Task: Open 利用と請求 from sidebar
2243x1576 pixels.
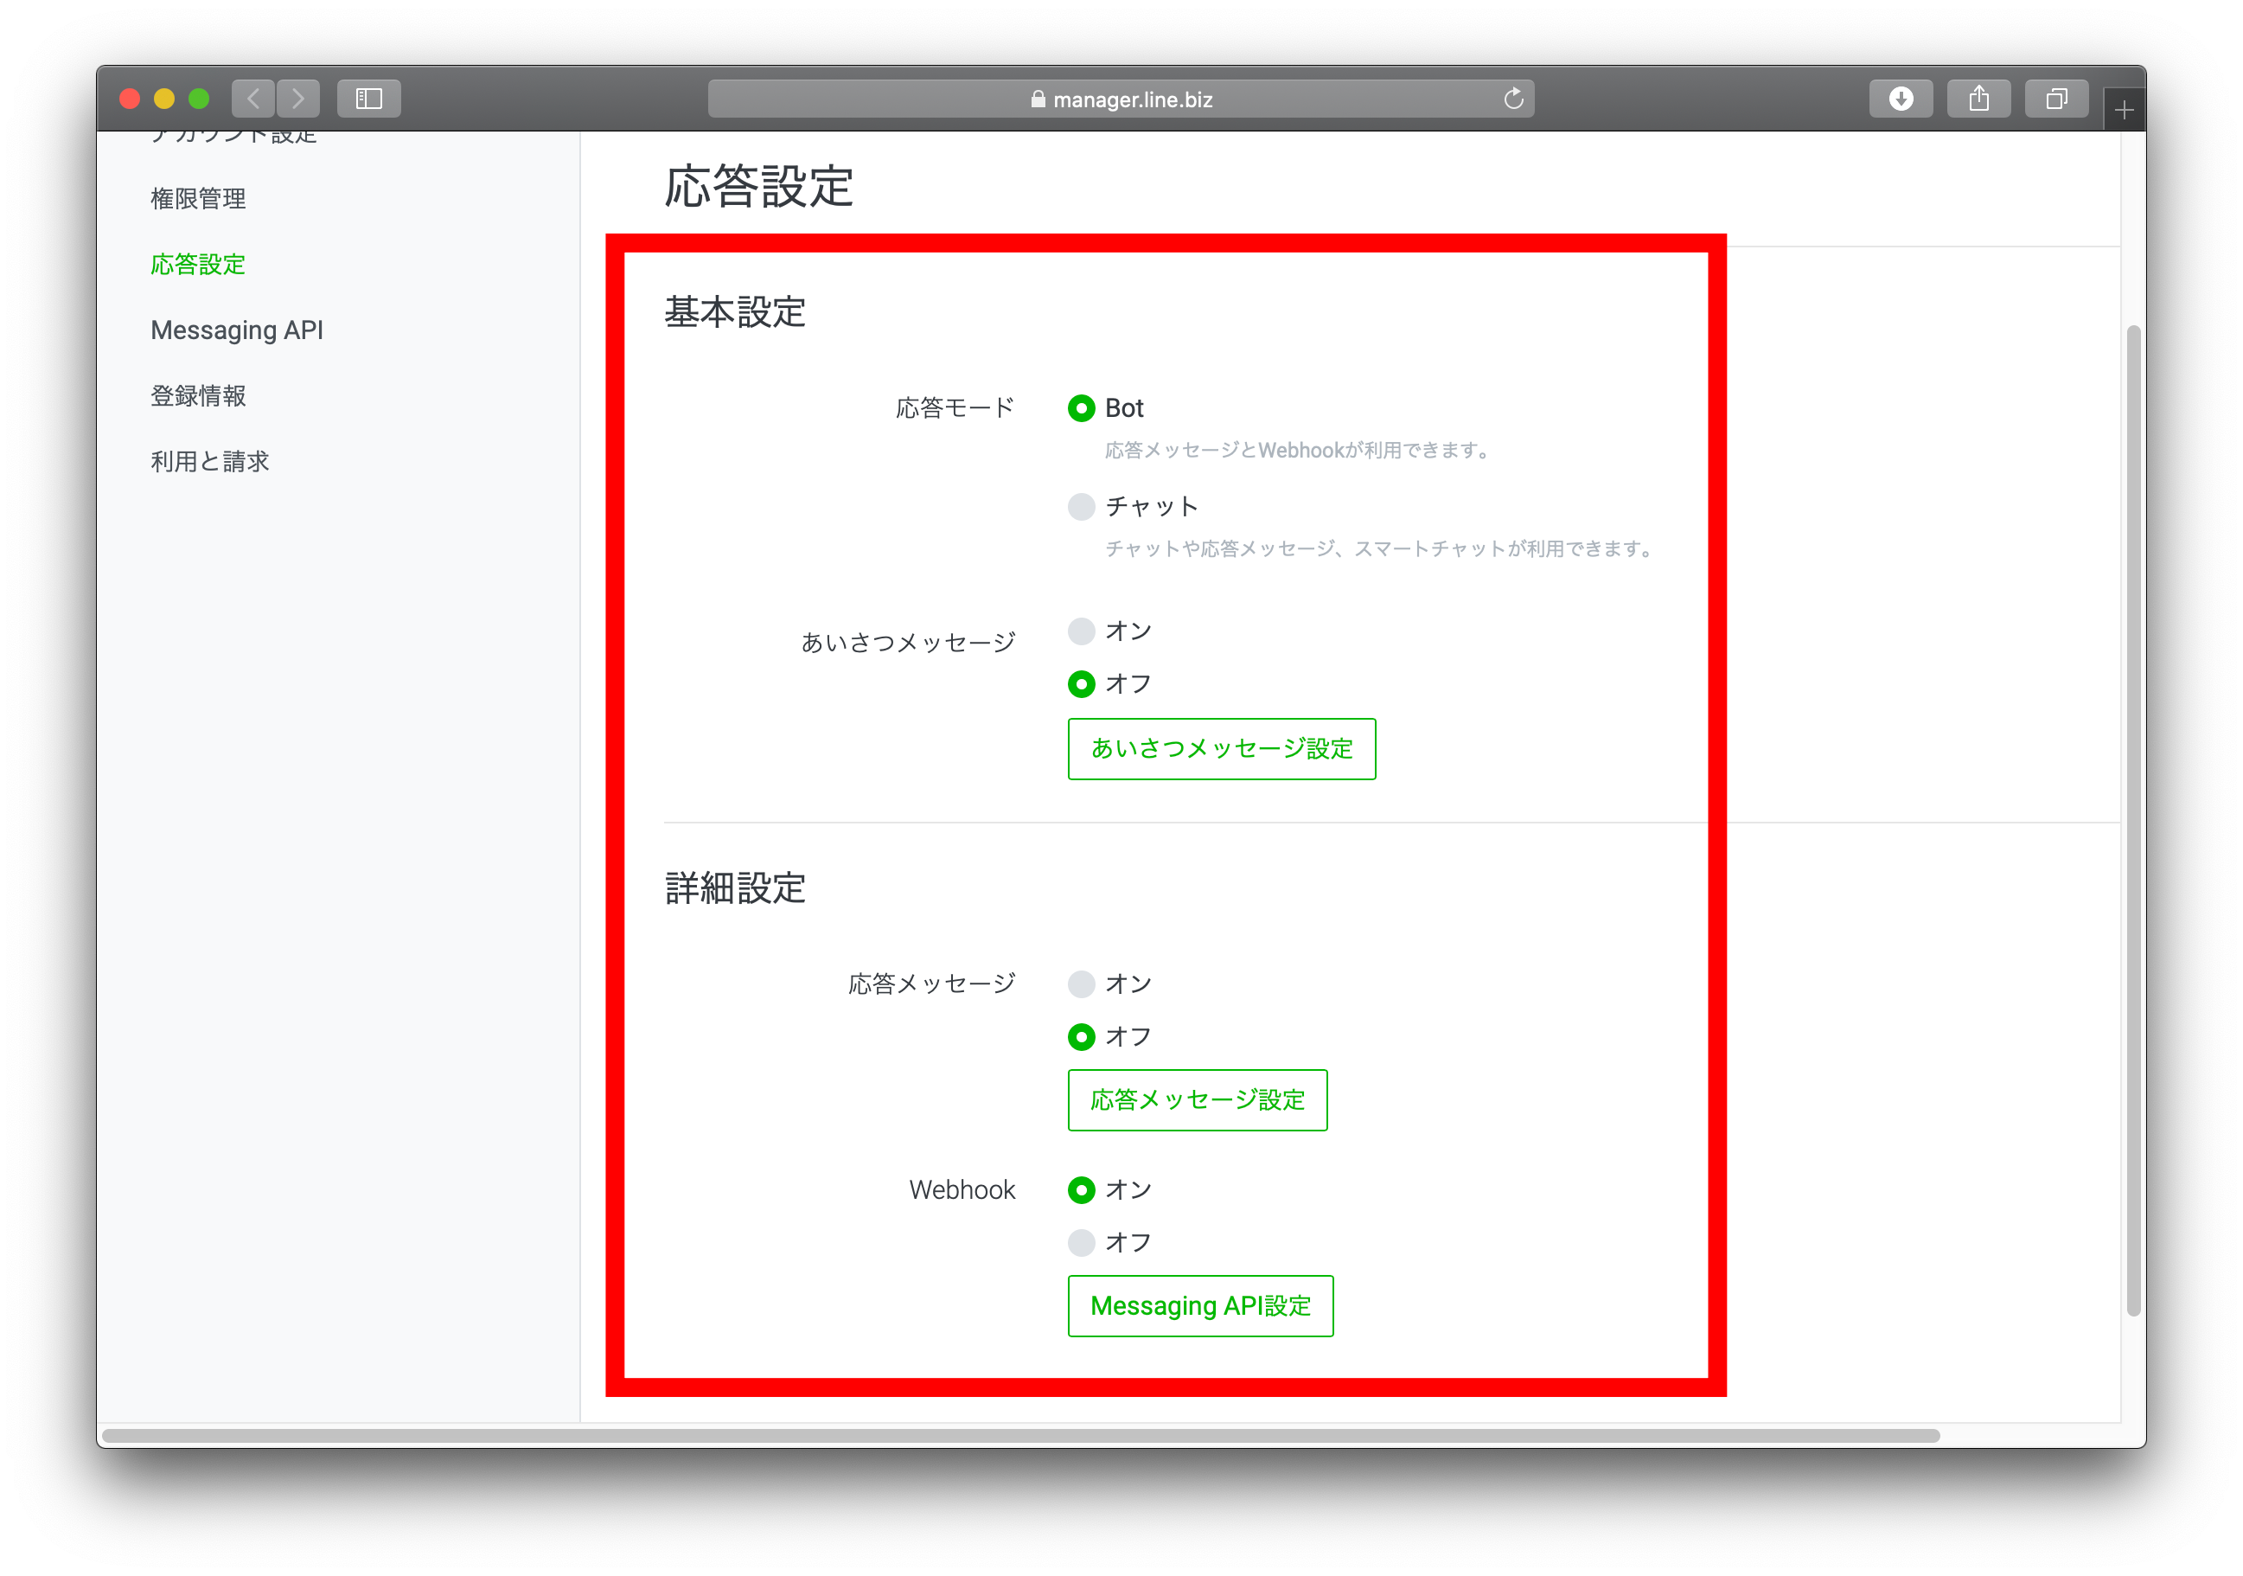Action: pyautogui.click(x=210, y=460)
